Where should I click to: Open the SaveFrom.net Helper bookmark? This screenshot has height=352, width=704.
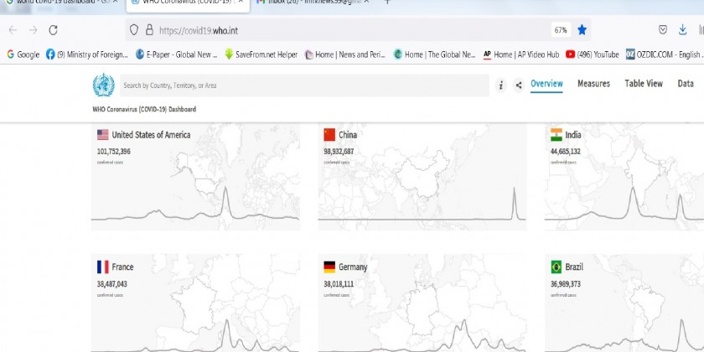tap(261, 54)
